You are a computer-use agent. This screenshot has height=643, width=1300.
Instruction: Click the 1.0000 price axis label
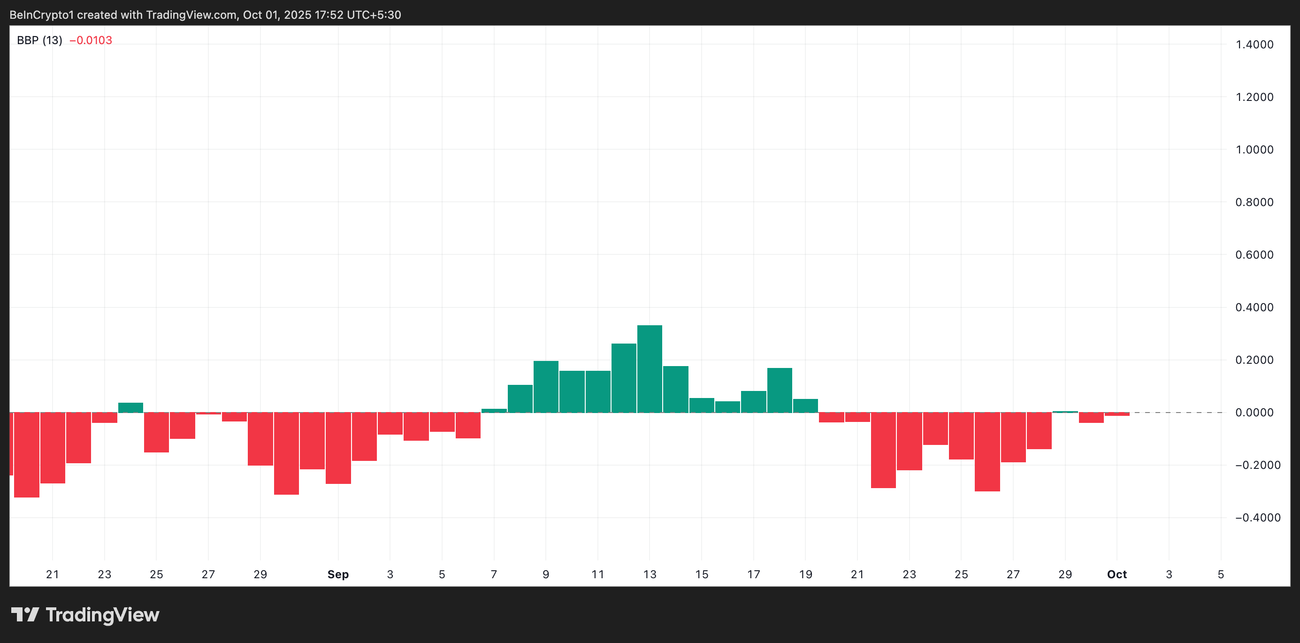[1254, 149]
